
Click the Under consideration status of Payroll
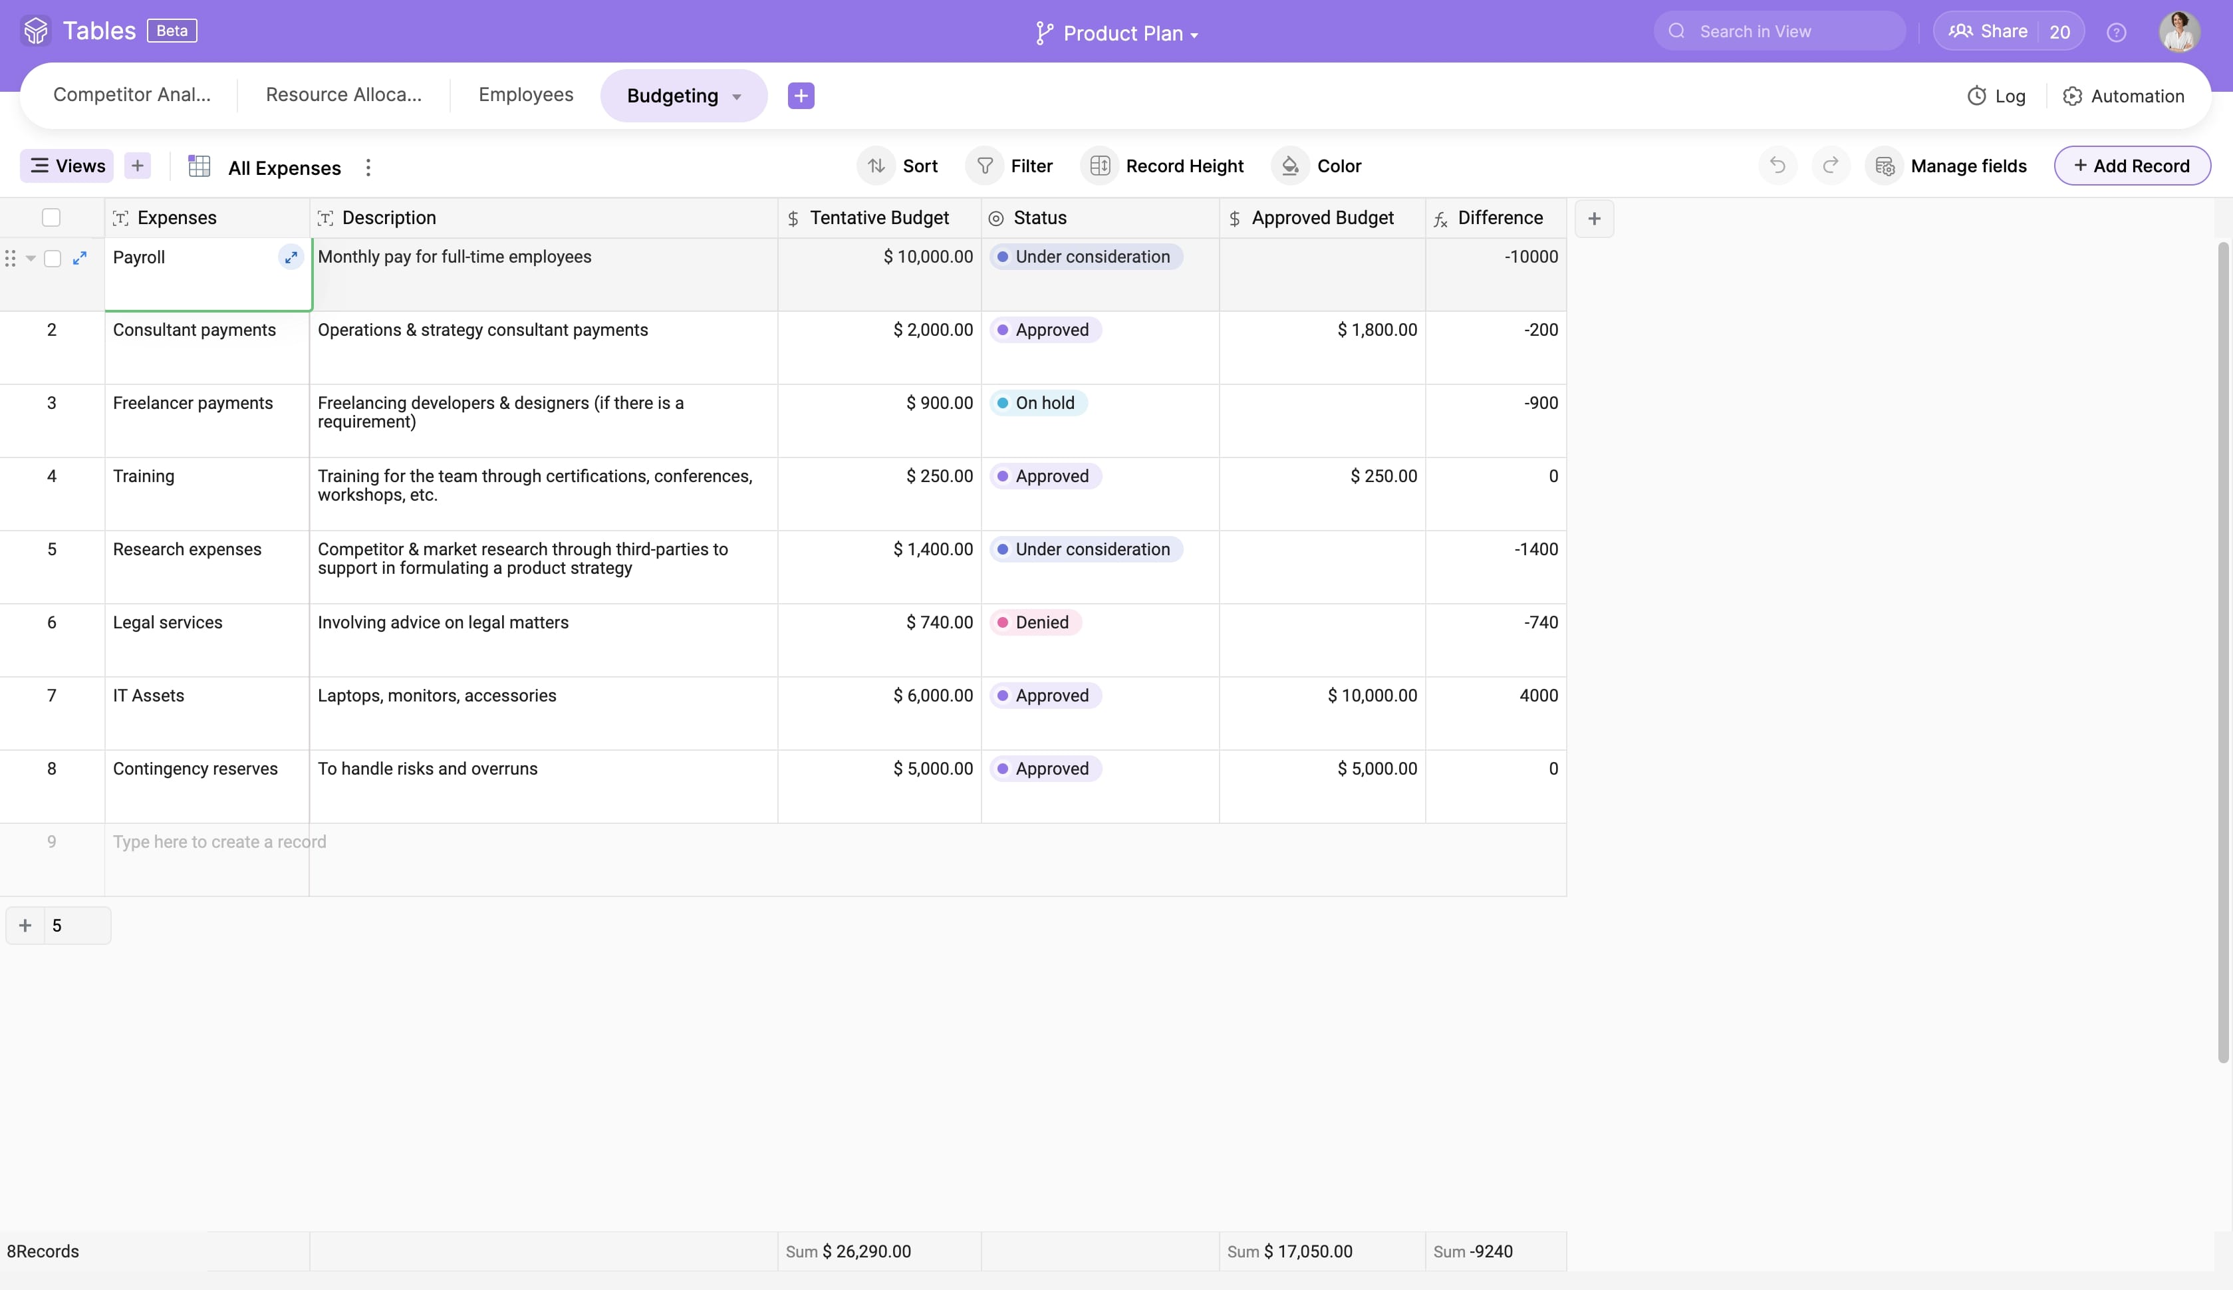(x=1085, y=257)
